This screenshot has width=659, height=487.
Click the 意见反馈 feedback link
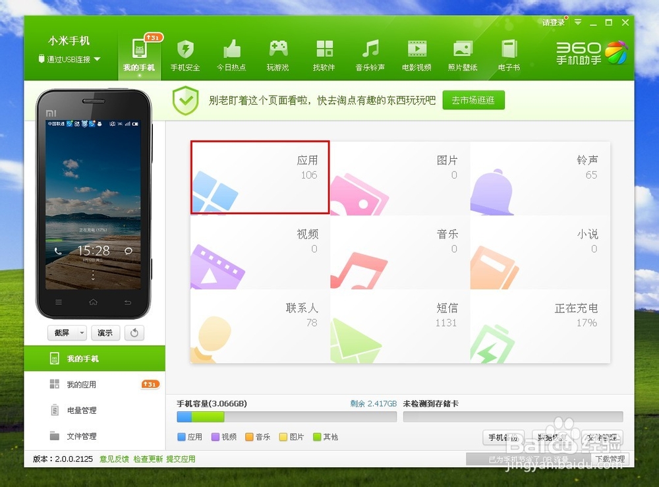[x=114, y=459]
